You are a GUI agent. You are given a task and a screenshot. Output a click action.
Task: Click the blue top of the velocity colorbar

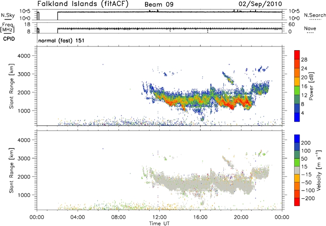(x=297, y=139)
